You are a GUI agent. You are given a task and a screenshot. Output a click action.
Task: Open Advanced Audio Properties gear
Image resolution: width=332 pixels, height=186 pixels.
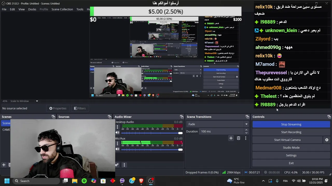(x=117, y=165)
